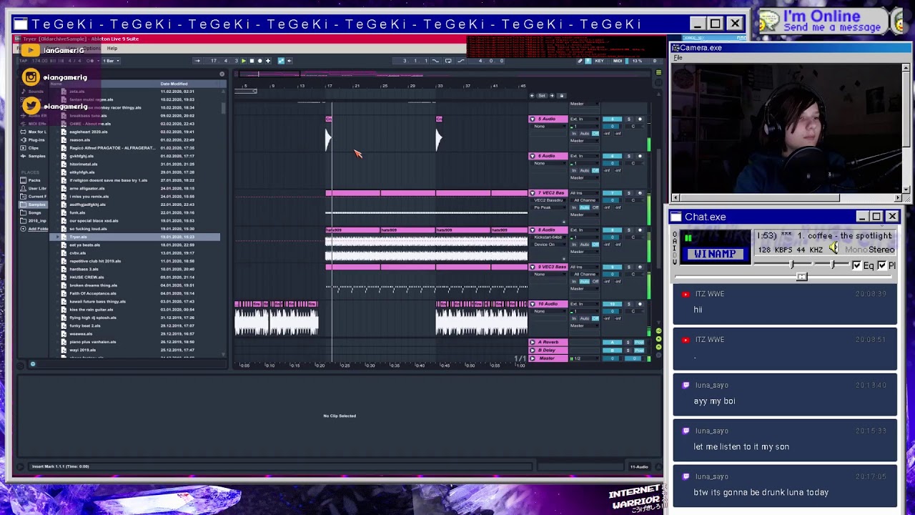Click the Re-enable Automation arrow
The width and height of the screenshot is (915, 515).
[x=290, y=61]
